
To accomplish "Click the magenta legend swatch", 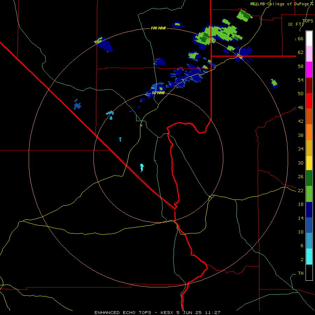I will (309, 70).
